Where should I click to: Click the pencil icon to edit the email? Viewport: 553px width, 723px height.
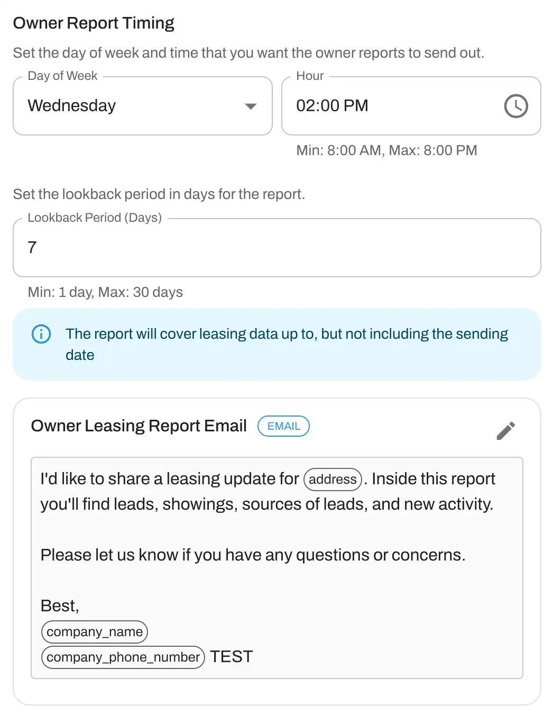(506, 431)
